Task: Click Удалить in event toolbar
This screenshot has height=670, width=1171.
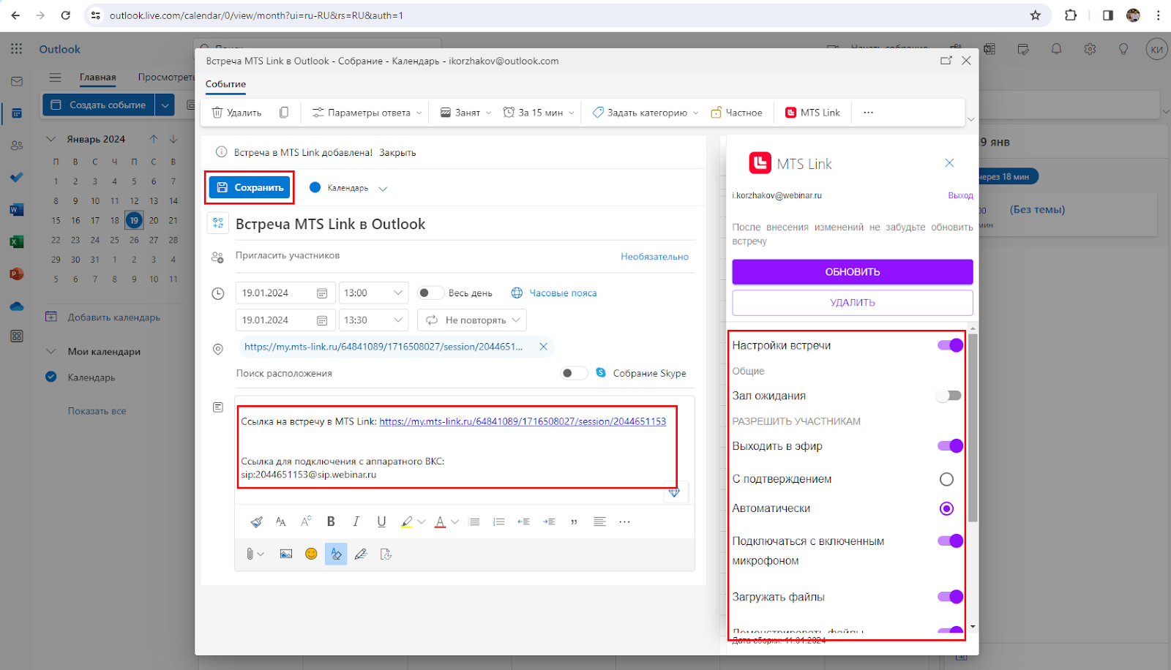Action: pyautogui.click(x=236, y=113)
